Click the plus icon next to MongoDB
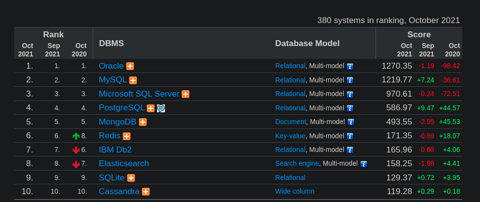The image size is (480, 202). [143, 122]
